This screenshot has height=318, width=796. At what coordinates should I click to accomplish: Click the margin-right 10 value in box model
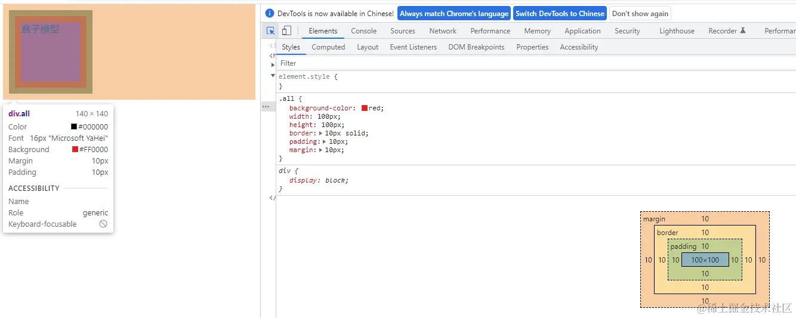point(762,260)
